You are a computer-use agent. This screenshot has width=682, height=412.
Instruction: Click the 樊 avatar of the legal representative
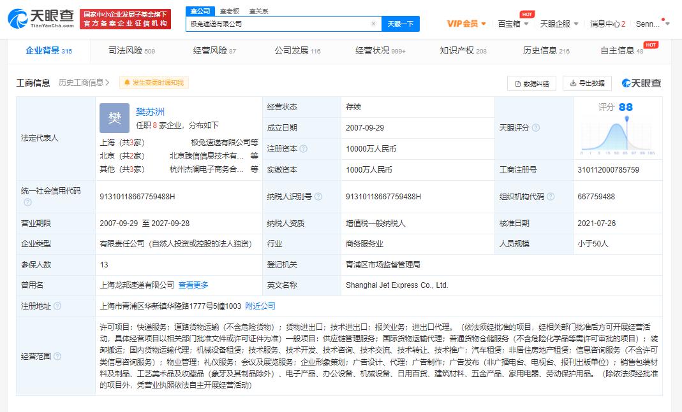coord(114,118)
